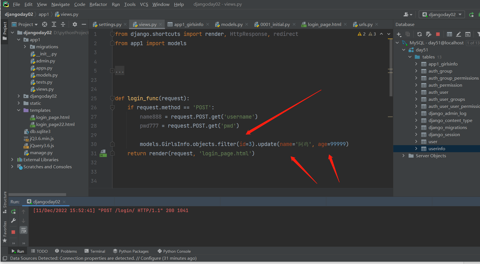Stop the running server in Run panel

[x=13, y=232]
